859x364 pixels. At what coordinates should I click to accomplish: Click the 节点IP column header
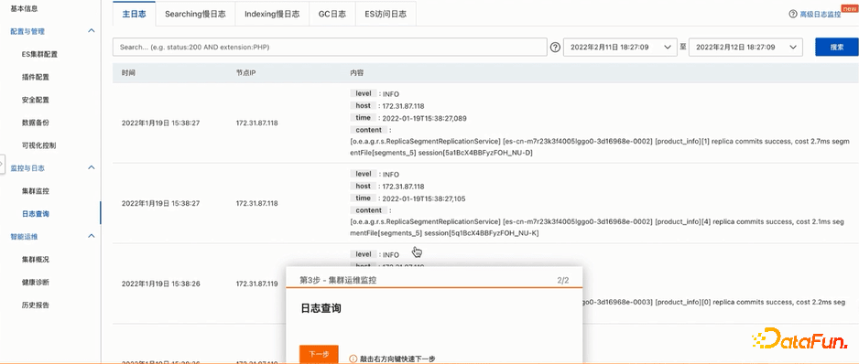tap(246, 73)
